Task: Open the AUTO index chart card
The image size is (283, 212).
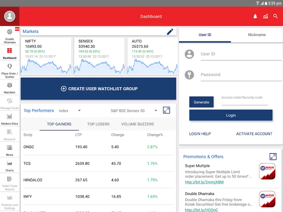Action: [153, 56]
